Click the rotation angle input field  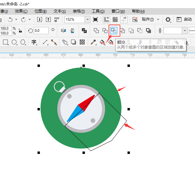[41, 31]
